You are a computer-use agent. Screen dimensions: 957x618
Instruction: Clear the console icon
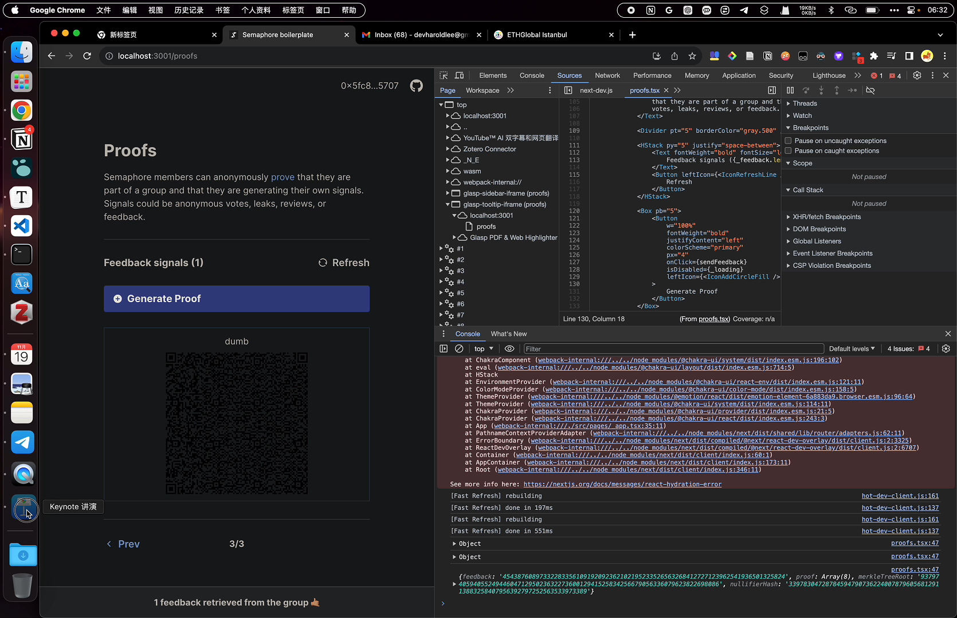point(459,348)
